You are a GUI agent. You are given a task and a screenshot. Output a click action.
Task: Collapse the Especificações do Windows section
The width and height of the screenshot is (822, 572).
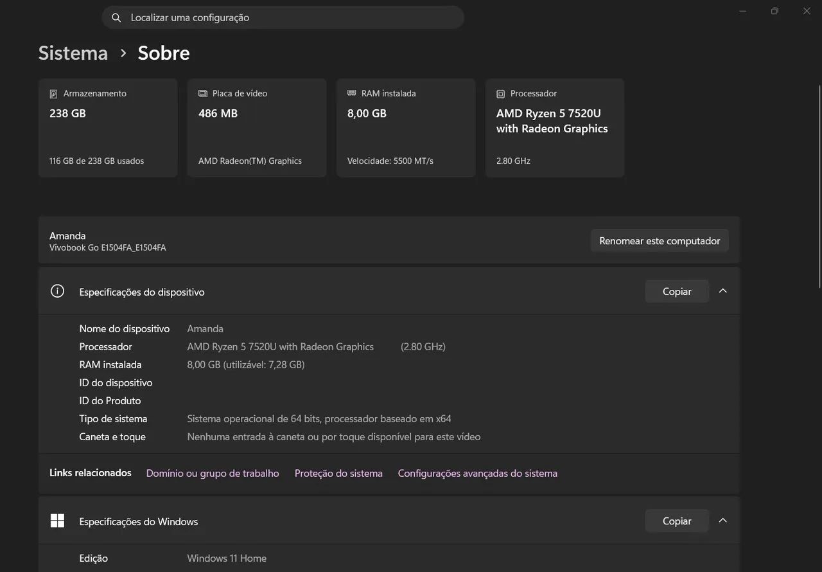tap(723, 521)
